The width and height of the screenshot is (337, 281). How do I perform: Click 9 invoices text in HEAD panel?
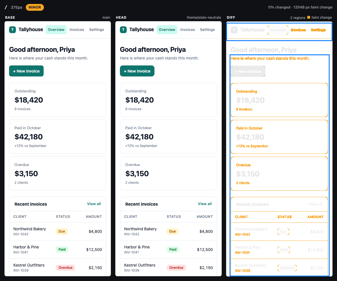tap(133, 109)
